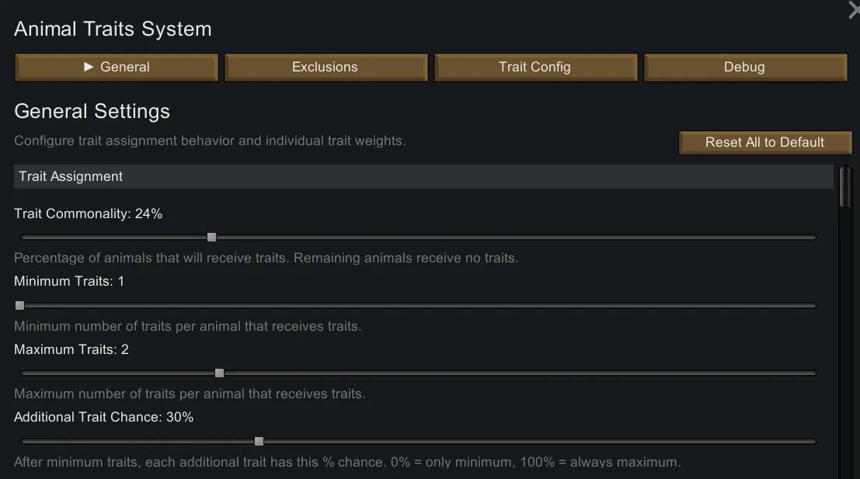
Task: Click the Minimum Traits slider handle
Action: (20, 306)
